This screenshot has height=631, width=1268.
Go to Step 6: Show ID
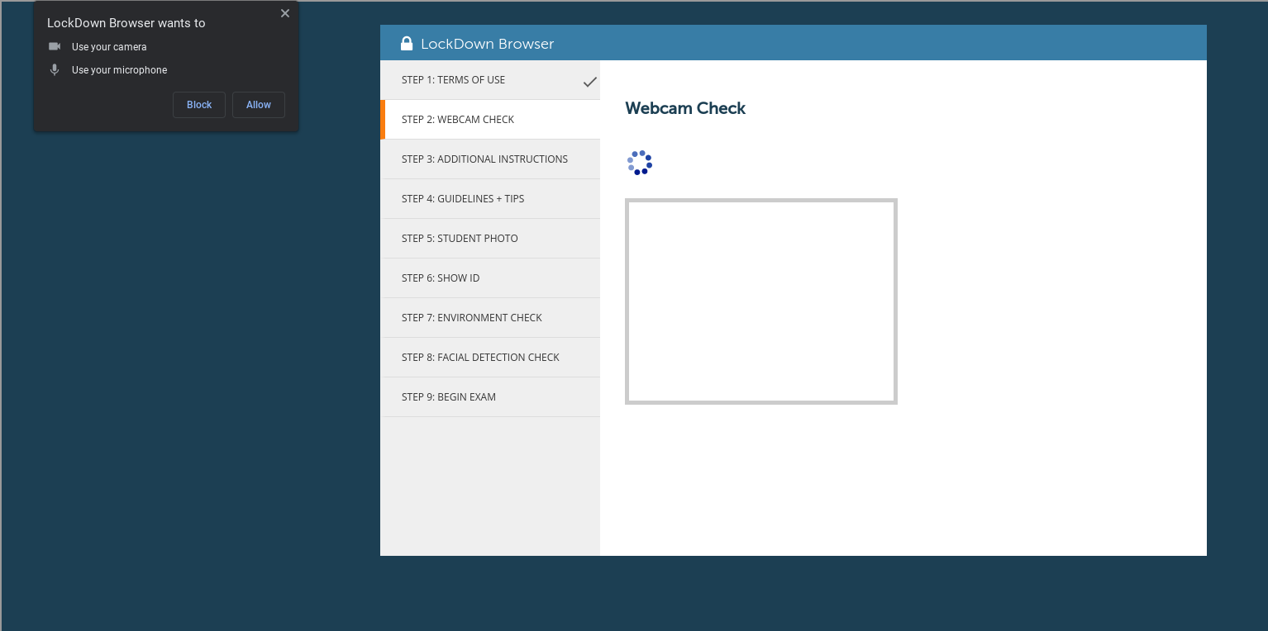pyautogui.click(x=490, y=278)
